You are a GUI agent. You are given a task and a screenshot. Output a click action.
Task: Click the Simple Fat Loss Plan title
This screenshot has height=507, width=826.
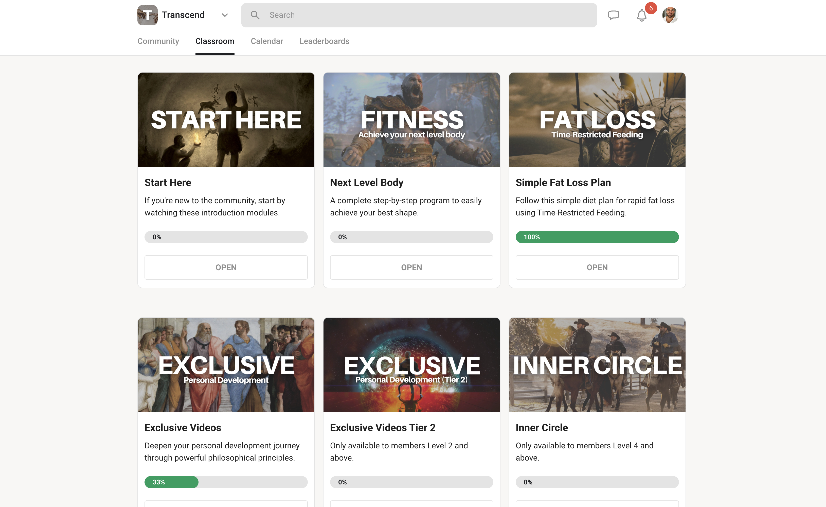tap(563, 182)
